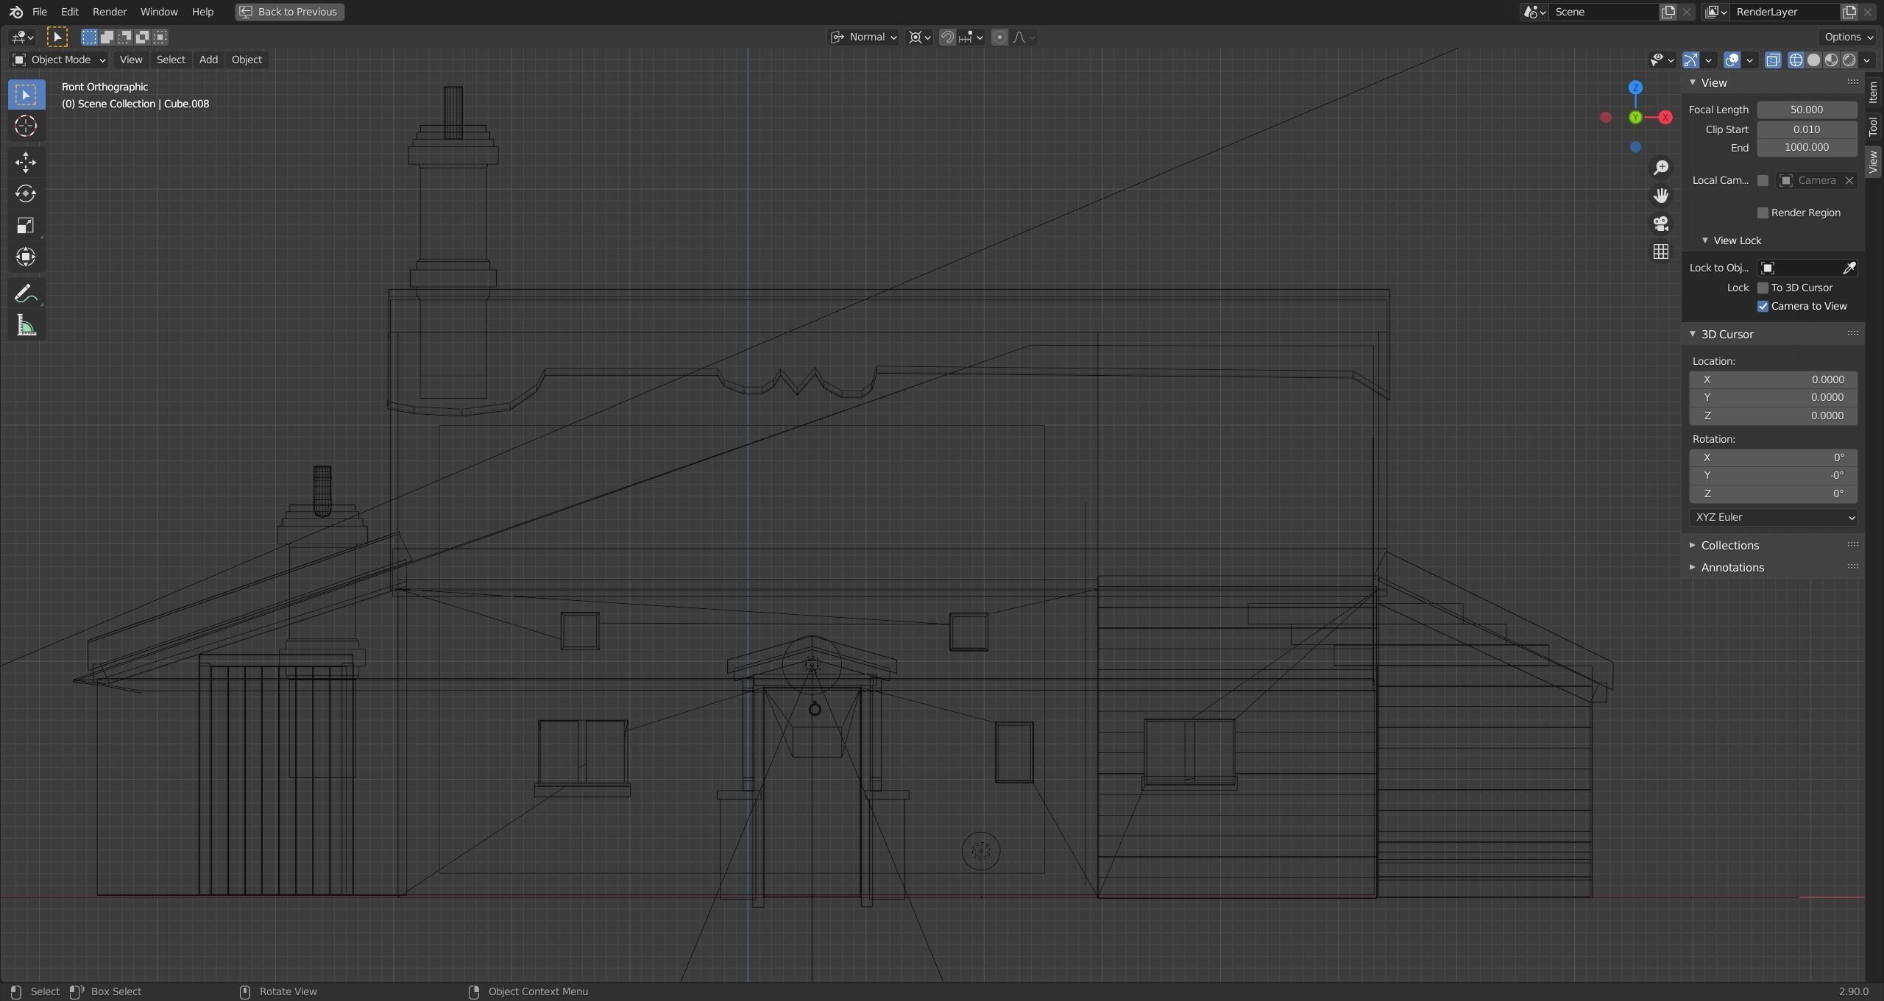This screenshot has height=1001, width=1884.
Task: Open the XYZ Euler rotation mode dropdown
Action: point(1773,517)
